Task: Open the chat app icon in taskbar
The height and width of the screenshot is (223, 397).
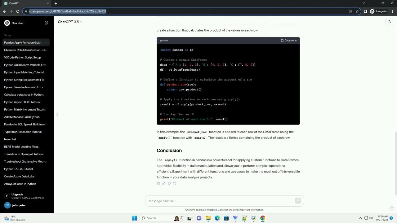Action: [199, 218]
